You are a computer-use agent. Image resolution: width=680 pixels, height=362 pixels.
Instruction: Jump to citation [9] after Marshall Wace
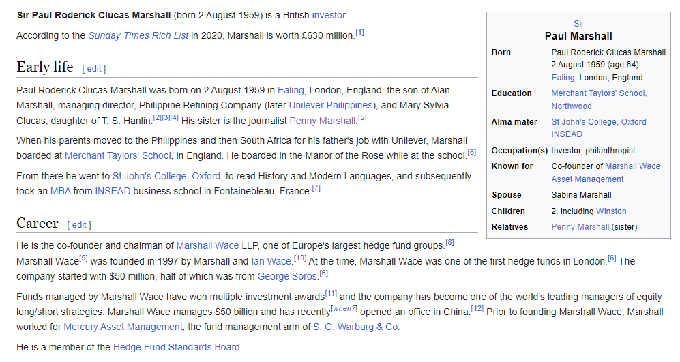(83, 258)
